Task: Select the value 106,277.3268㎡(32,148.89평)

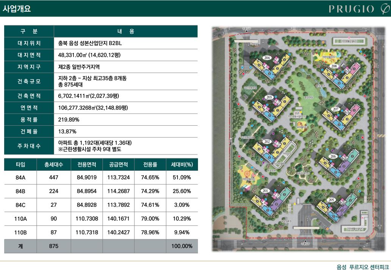Action: tap(93, 108)
